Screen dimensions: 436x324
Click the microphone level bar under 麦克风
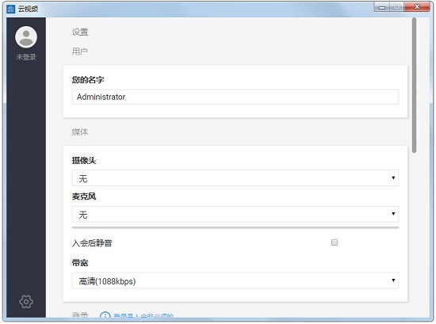(x=235, y=227)
